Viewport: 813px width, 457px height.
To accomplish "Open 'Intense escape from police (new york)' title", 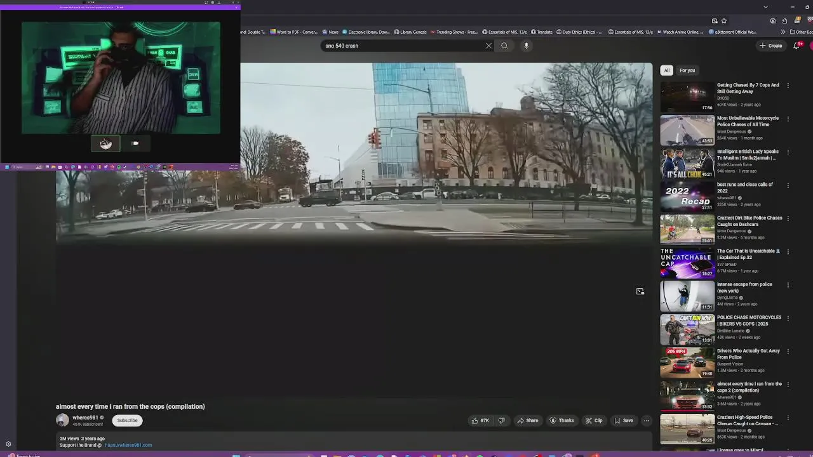I will click(744, 288).
